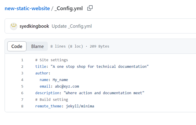Click the 'remote_theme' key

click(x=48, y=106)
